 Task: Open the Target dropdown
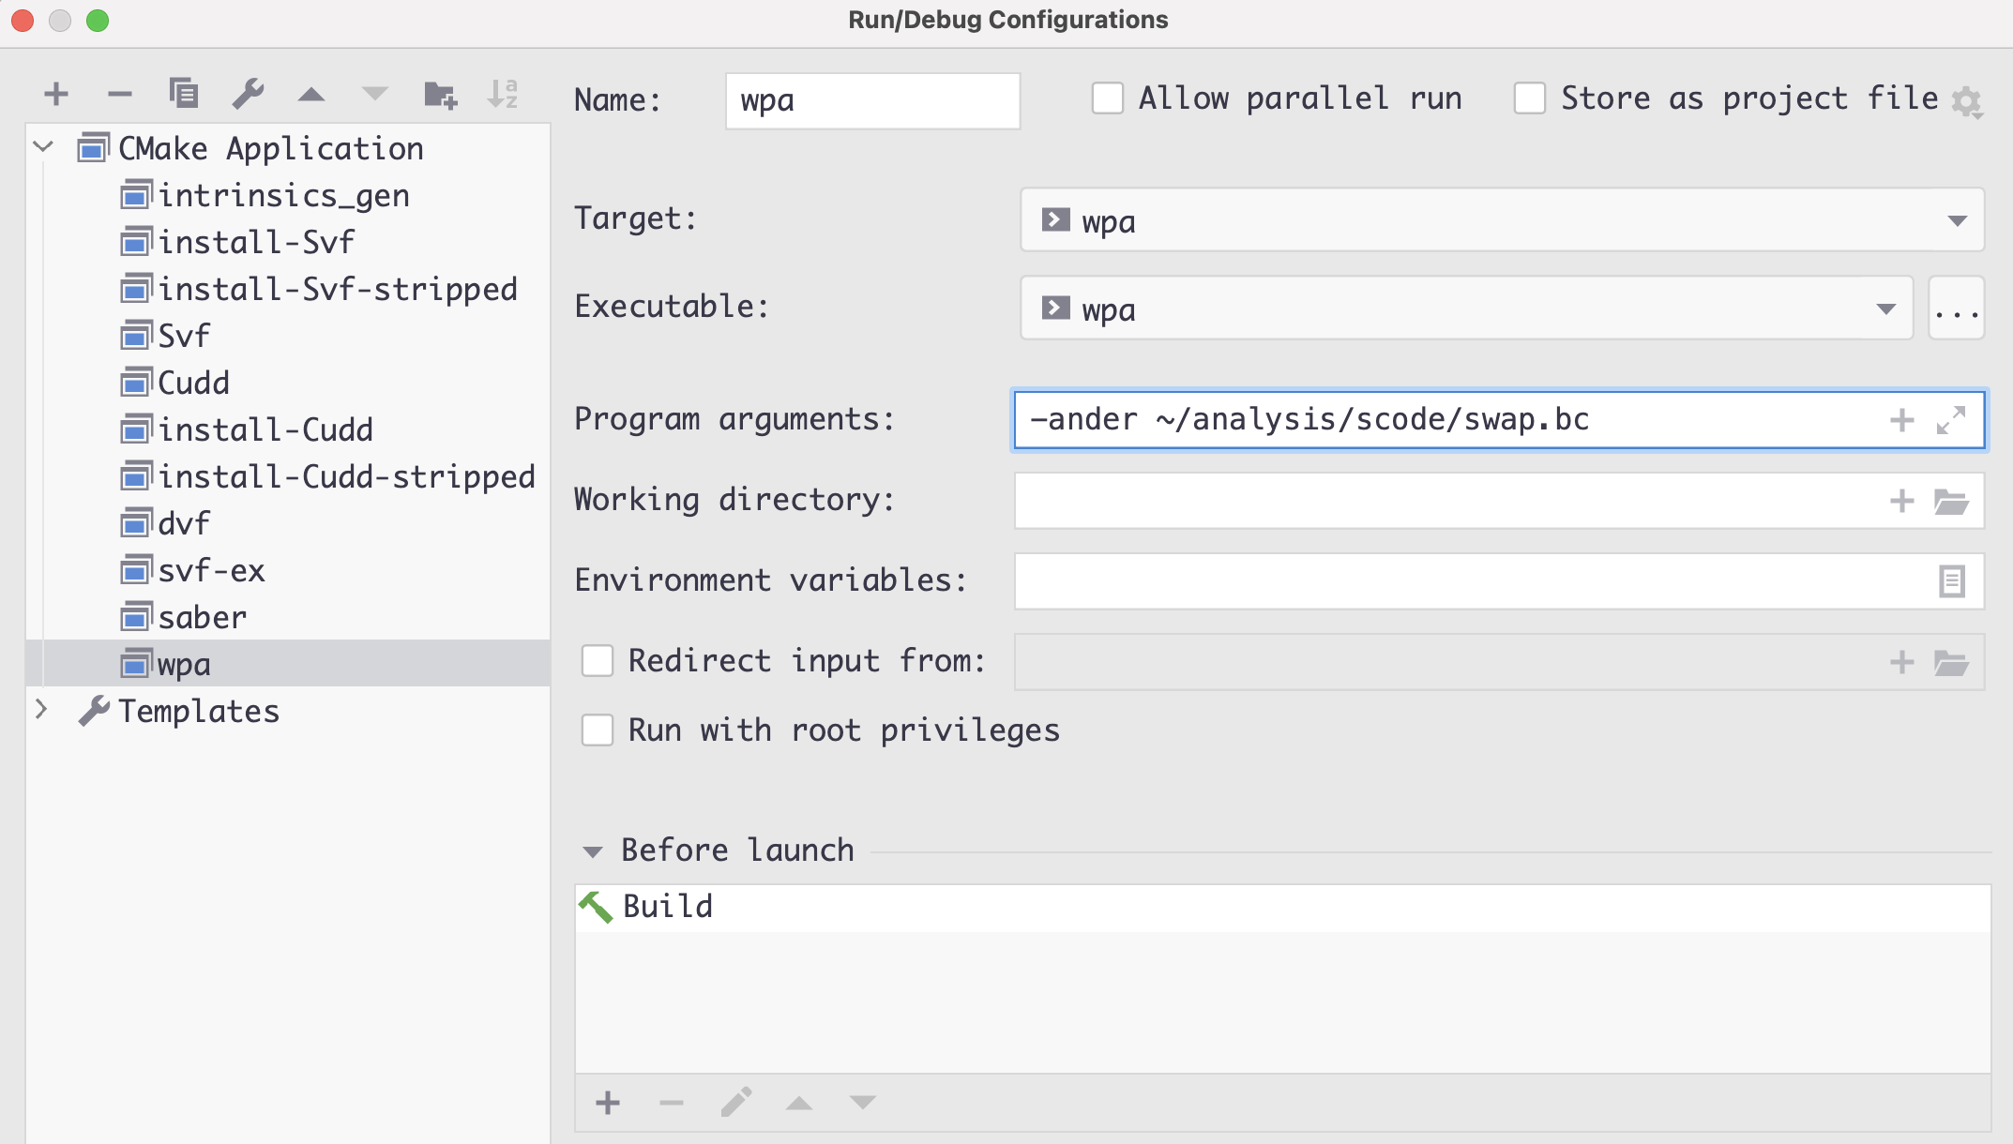point(1957,221)
